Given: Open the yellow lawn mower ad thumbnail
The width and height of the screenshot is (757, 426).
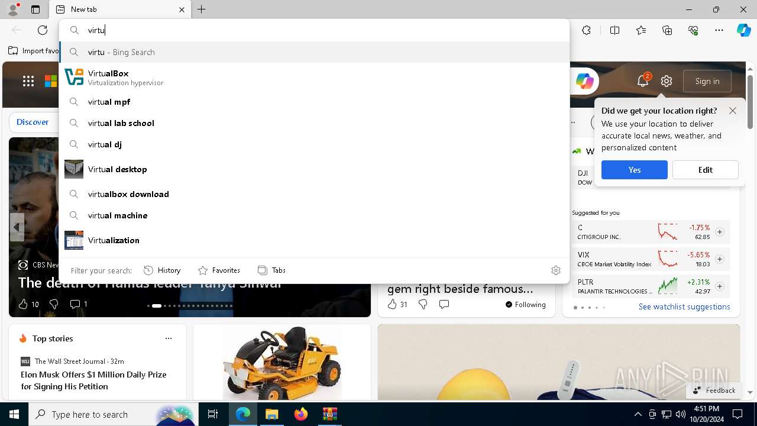Looking at the screenshot, I should coord(282,362).
